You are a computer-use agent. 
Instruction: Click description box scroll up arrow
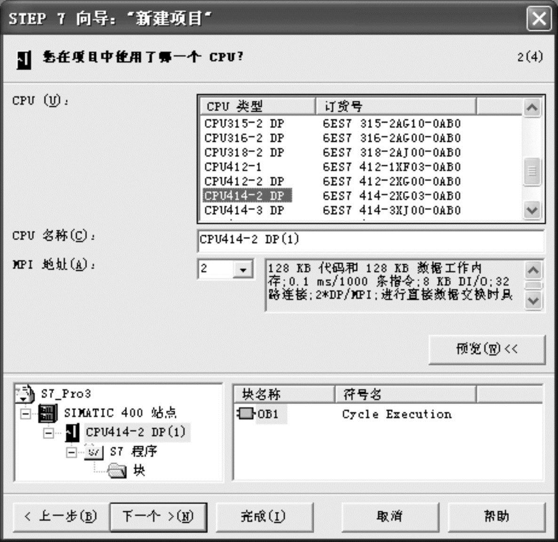(533, 270)
